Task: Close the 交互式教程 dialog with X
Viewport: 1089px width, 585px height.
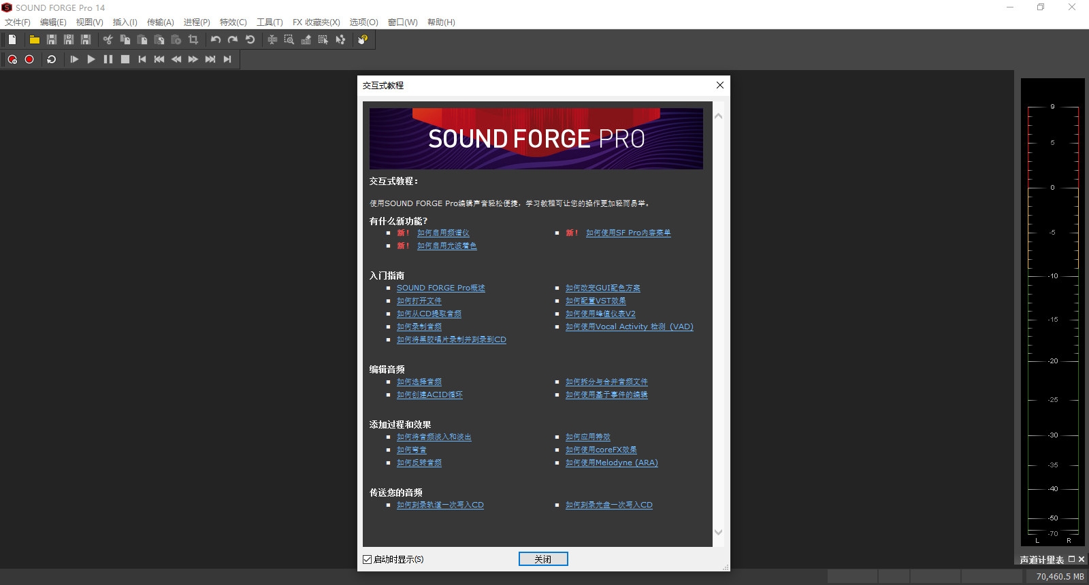Action: [x=720, y=85]
